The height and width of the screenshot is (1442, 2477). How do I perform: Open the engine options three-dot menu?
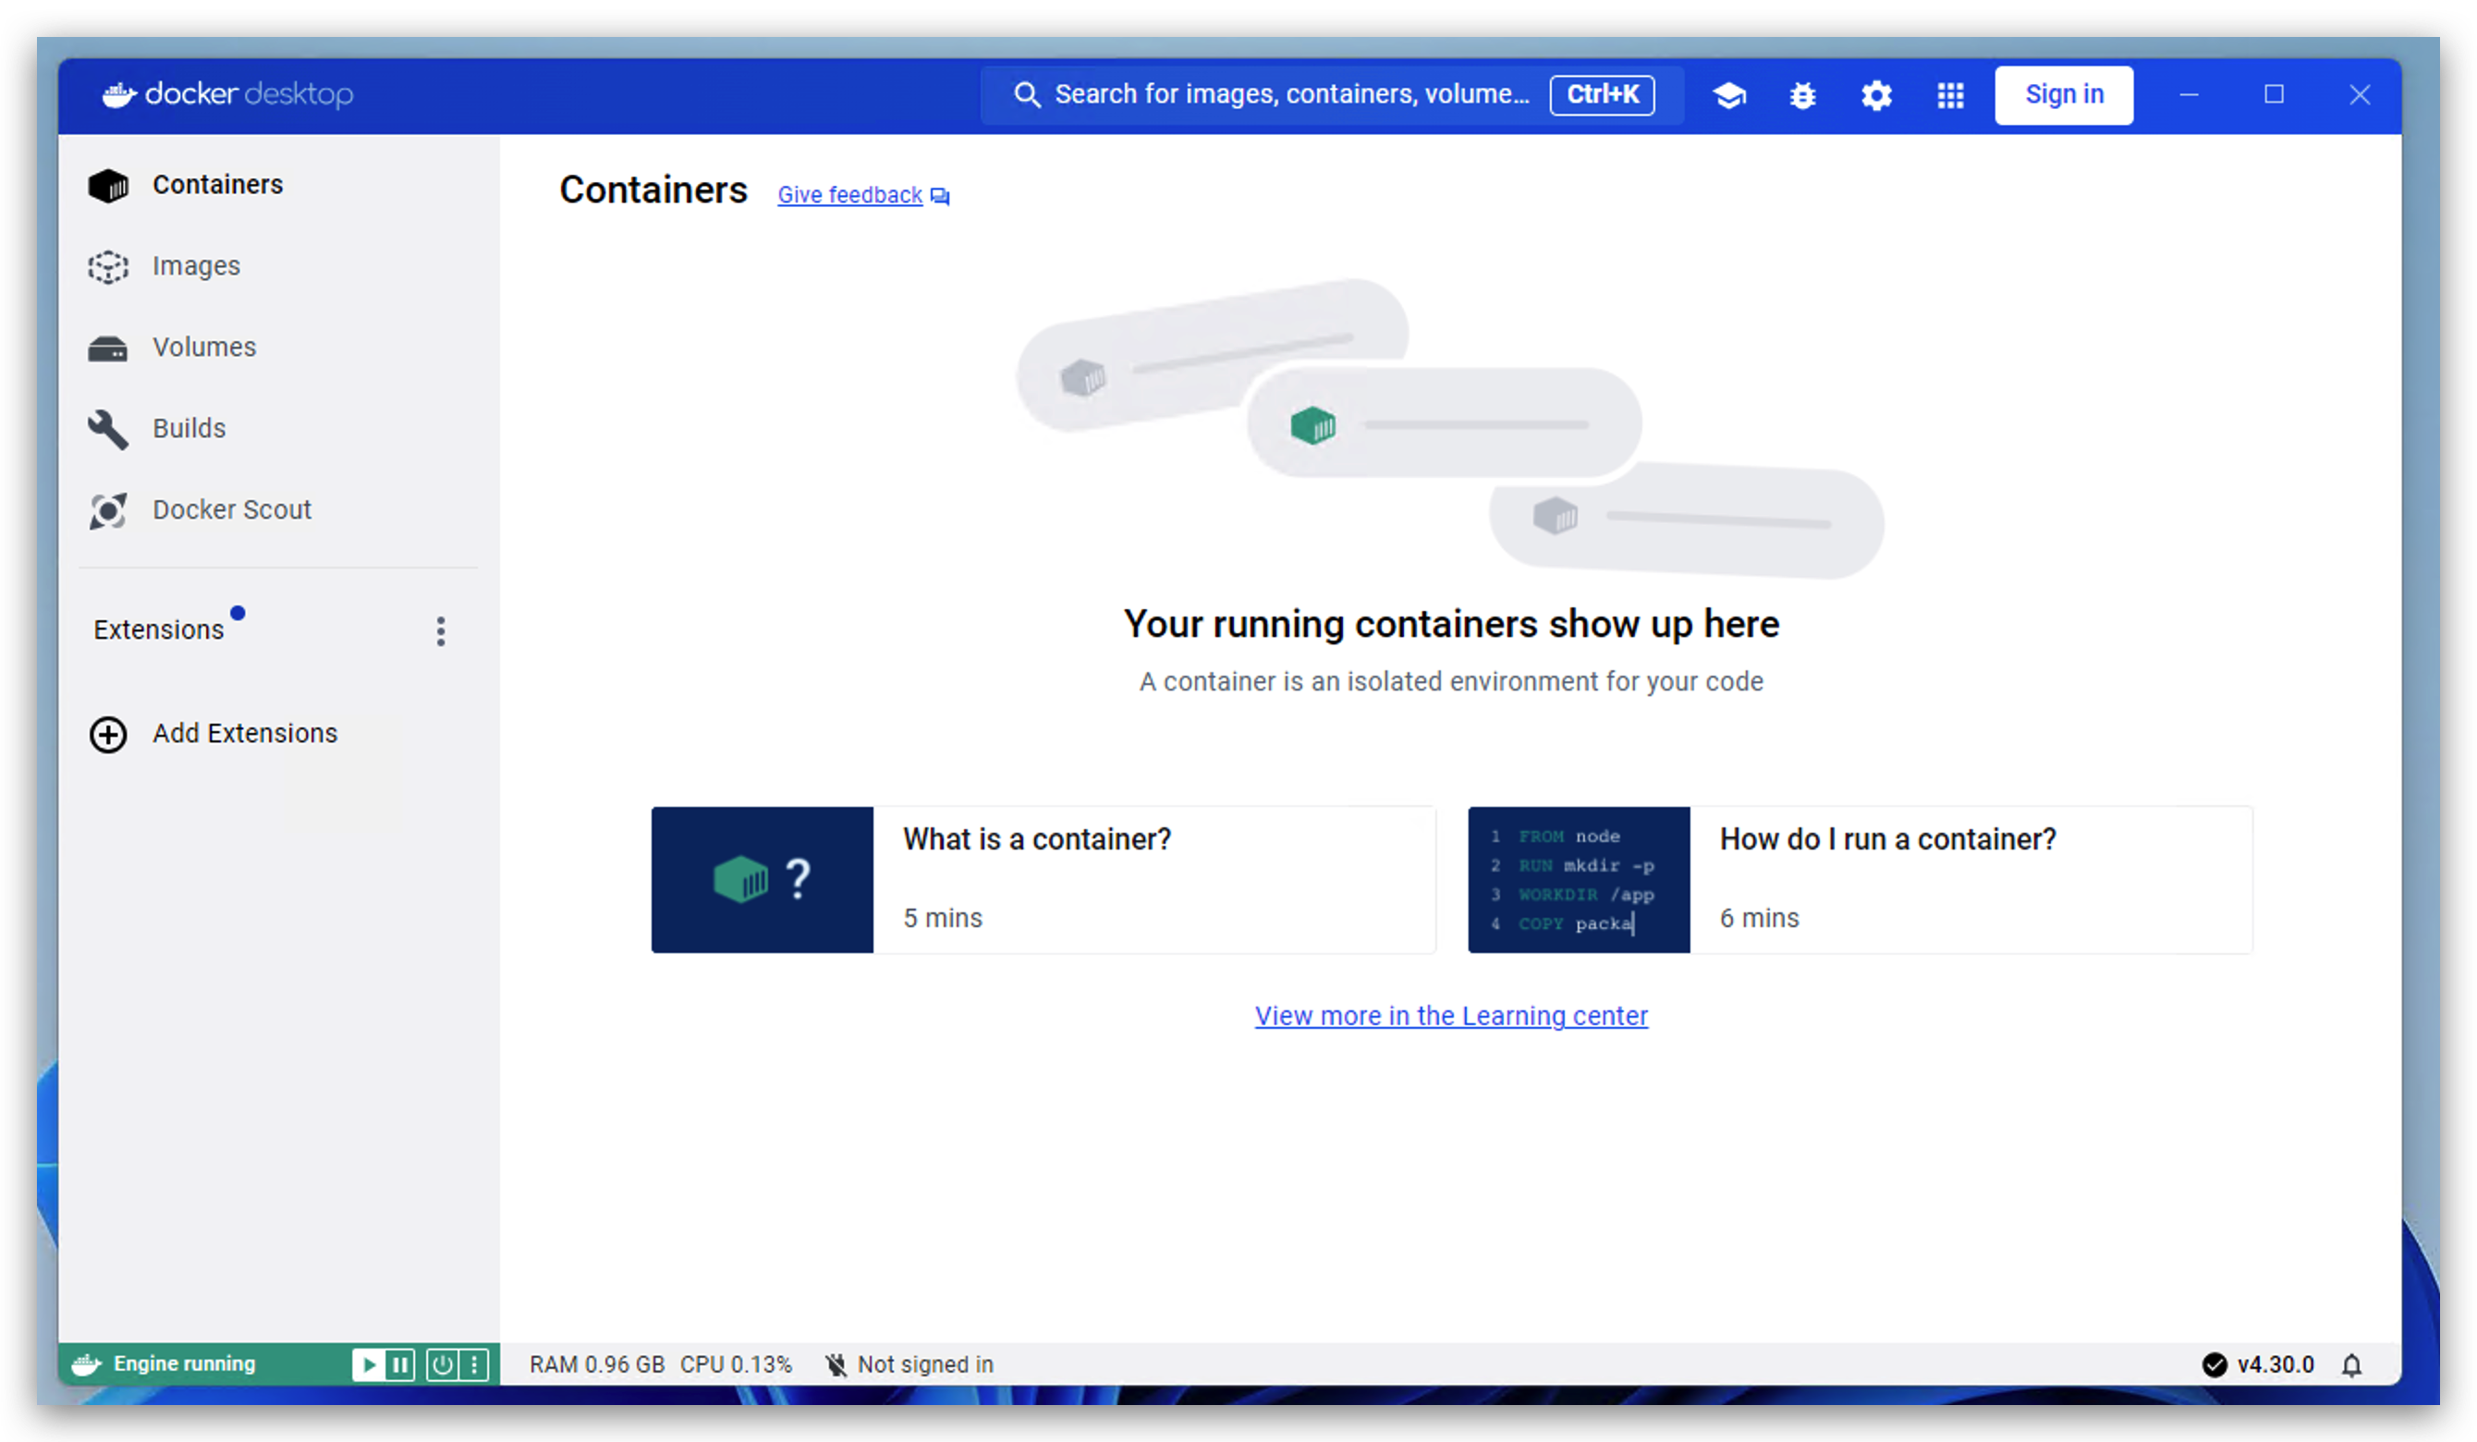coord(474,1364)
